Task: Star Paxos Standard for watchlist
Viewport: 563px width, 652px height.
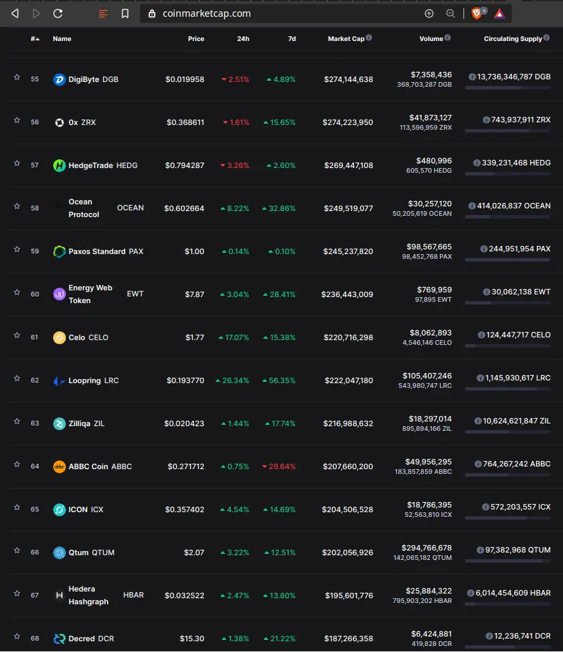Action: coord(17,249)
